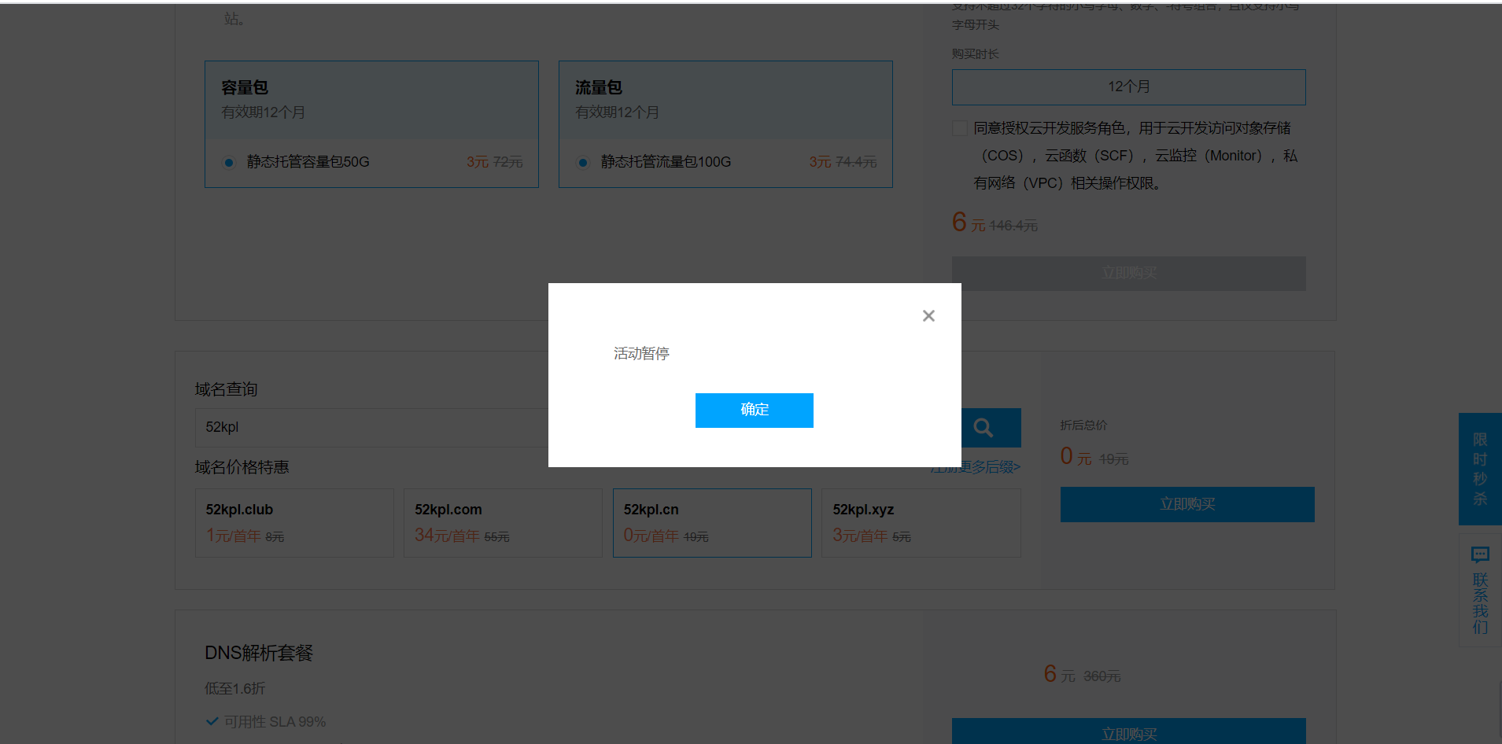1502x744 pixels.
Task: Check the 同意授权云开发服务角色 agreement checkbox
Action: click(960, 128)
